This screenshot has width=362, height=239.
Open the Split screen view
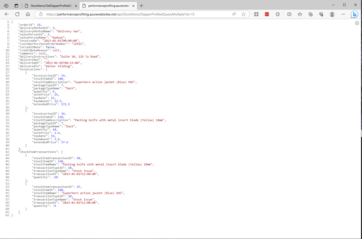[289, 14]
